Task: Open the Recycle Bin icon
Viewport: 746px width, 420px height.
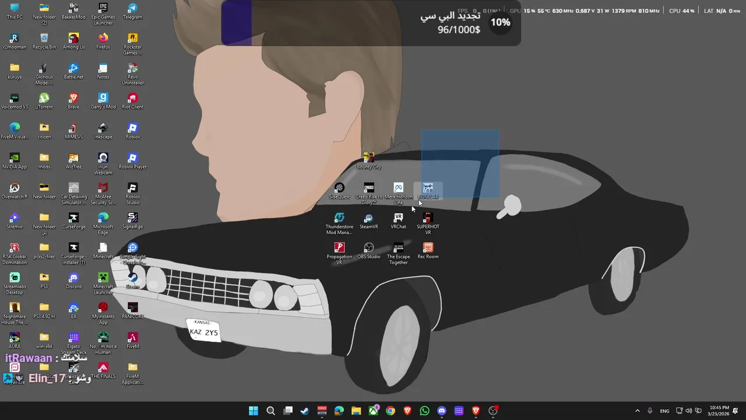Action: [x=44, y=41]
